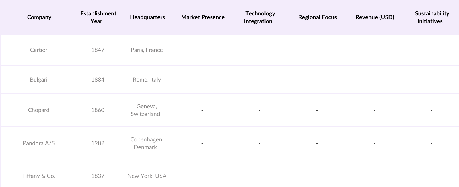Click the Company column header
The width and height of the screenshot is (459, 187).
tap(39, 17)
